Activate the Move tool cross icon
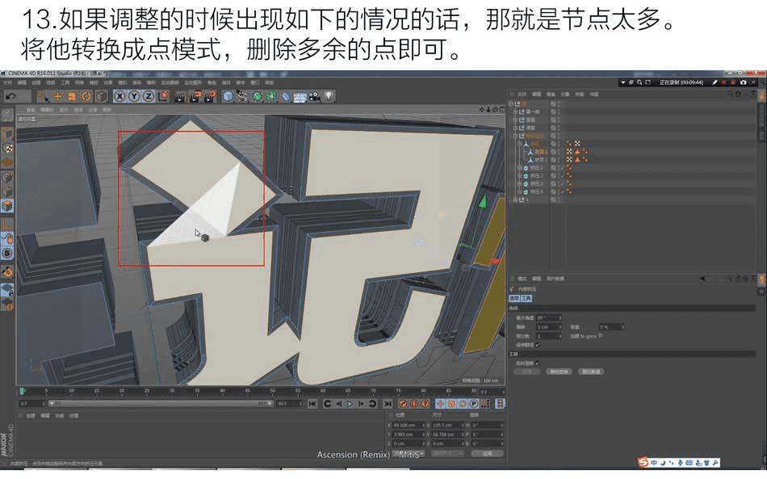The width and height of the screenshot is (767, 479). (x=57, y=96)
